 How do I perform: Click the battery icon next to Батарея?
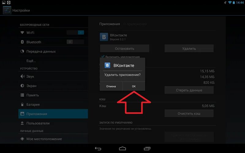[x=22, y=104]
